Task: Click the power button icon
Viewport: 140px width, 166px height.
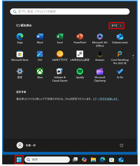Action: click(x=121, y=145)
